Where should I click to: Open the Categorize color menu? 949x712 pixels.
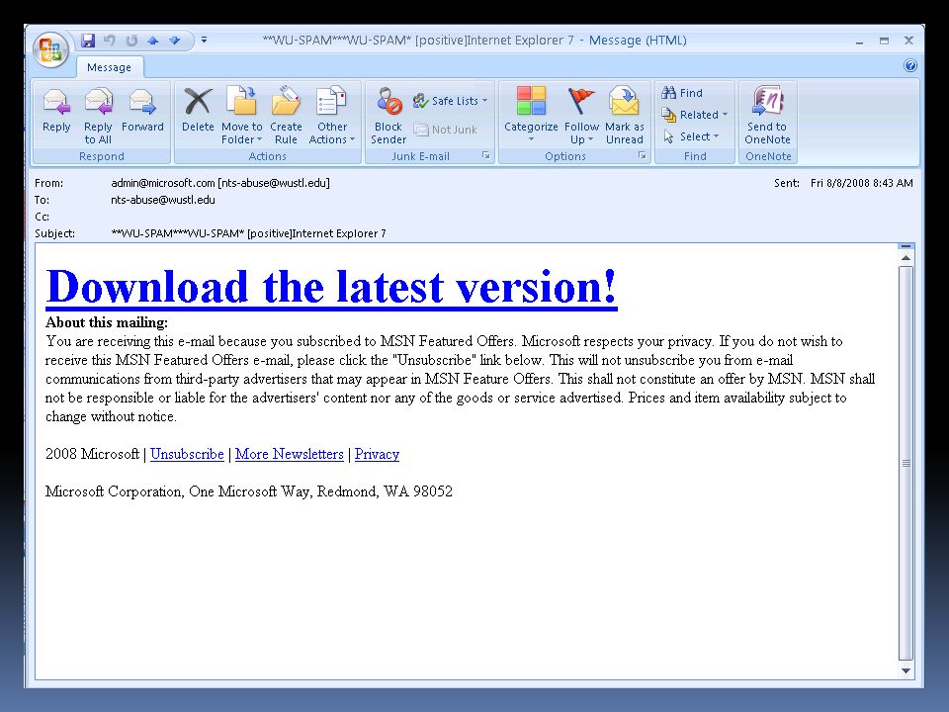531,115
